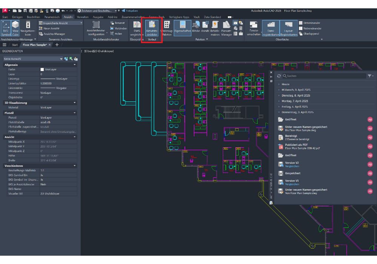Click the DWG vergleichen icon
The width and height of the screenshot is (377, 264).
point(137,29)
